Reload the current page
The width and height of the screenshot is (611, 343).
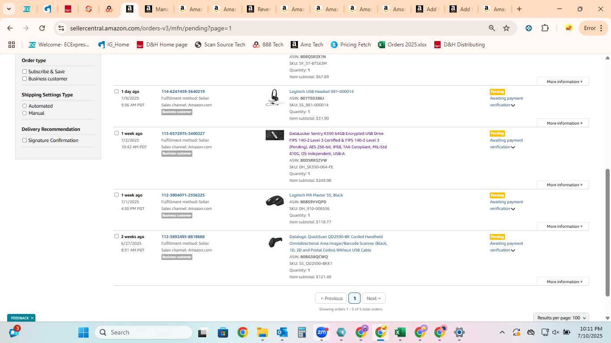click(42, 28)
